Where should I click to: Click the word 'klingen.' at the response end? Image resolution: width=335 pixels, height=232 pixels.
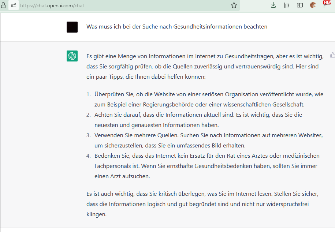(96, 214)
